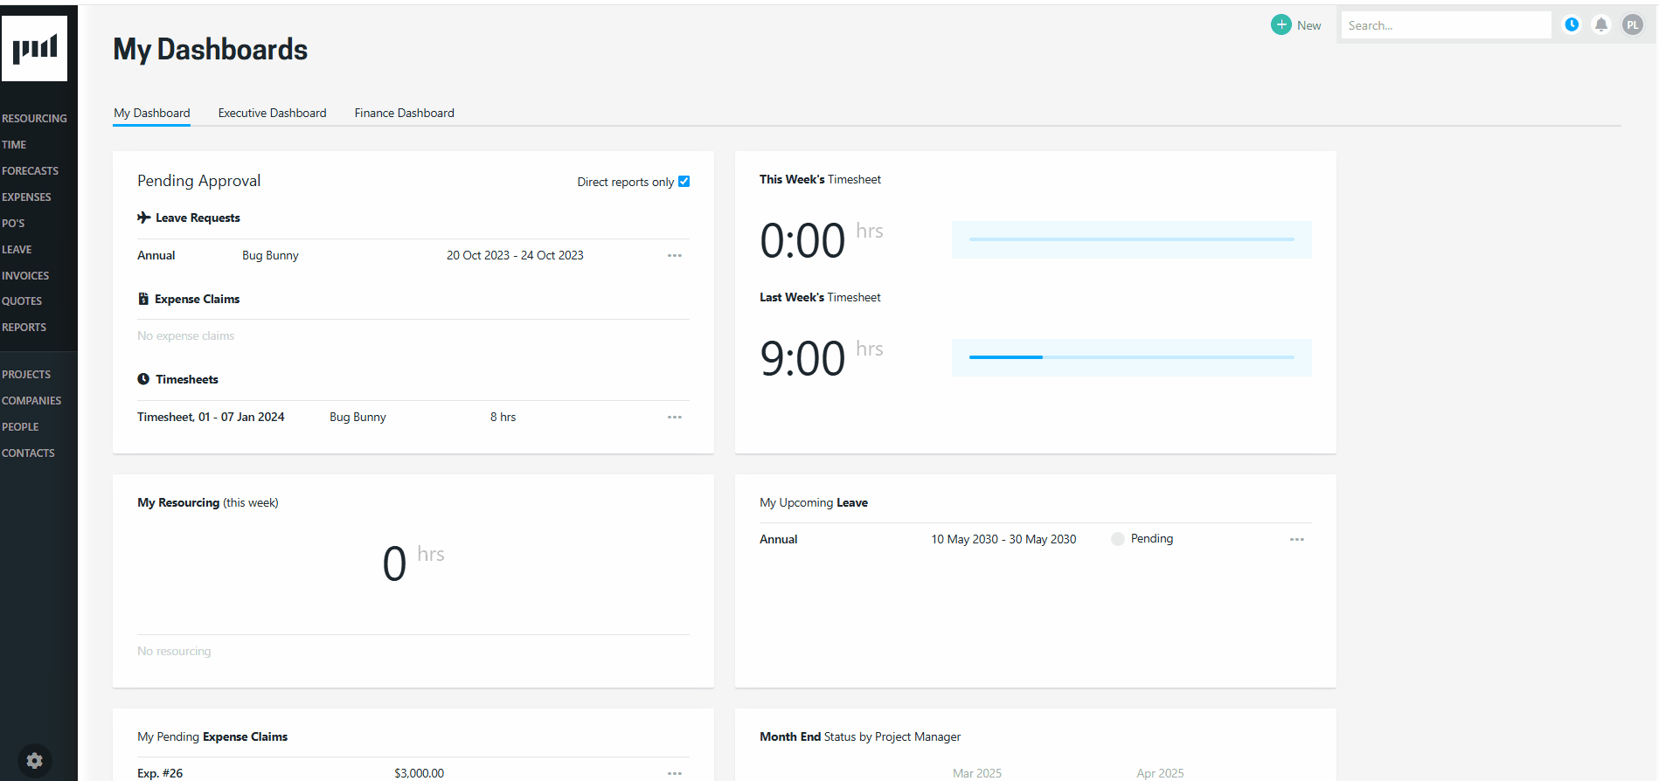
Task: Click the Pending status circle for upcoming leave
Action: (1117, 539)
